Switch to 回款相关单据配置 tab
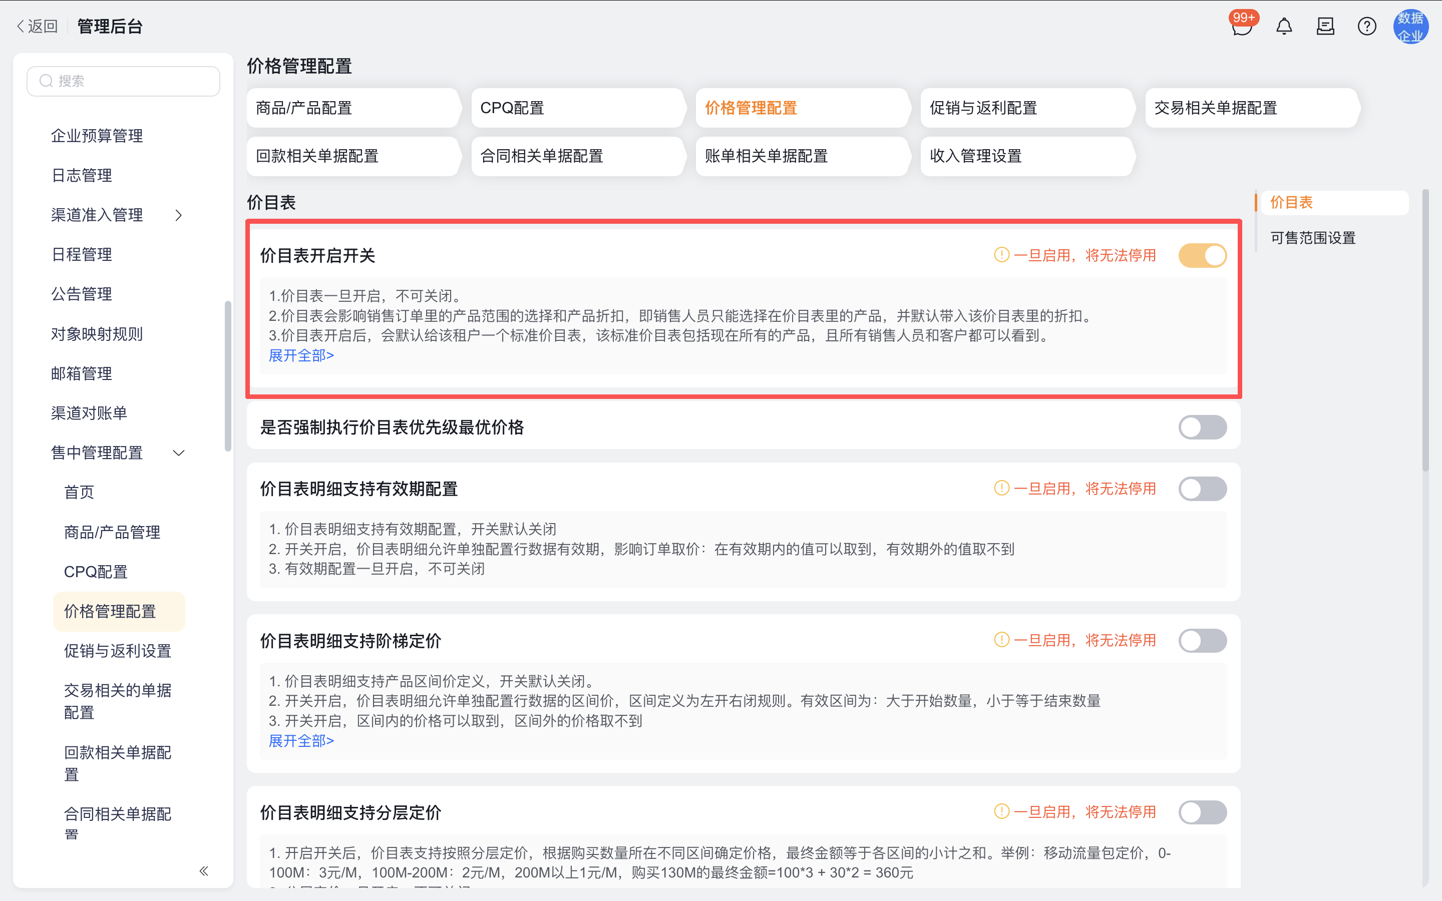The image size is (1442, 901). (353, 156)
